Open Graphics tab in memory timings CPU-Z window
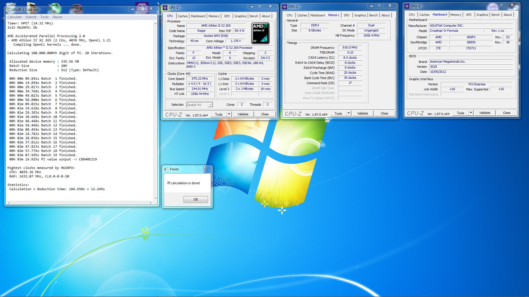 [x=360, y=15]
